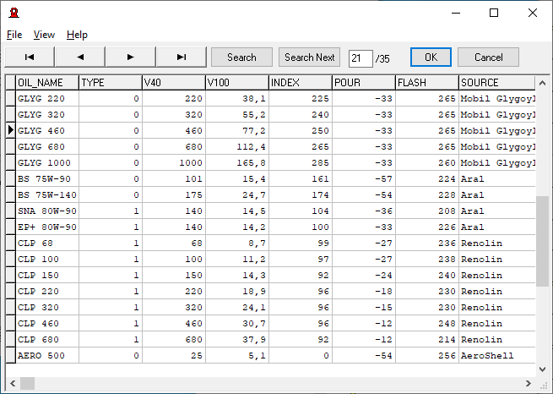
Task: Confirm selection with the OK button
Action: pos(431,57)
